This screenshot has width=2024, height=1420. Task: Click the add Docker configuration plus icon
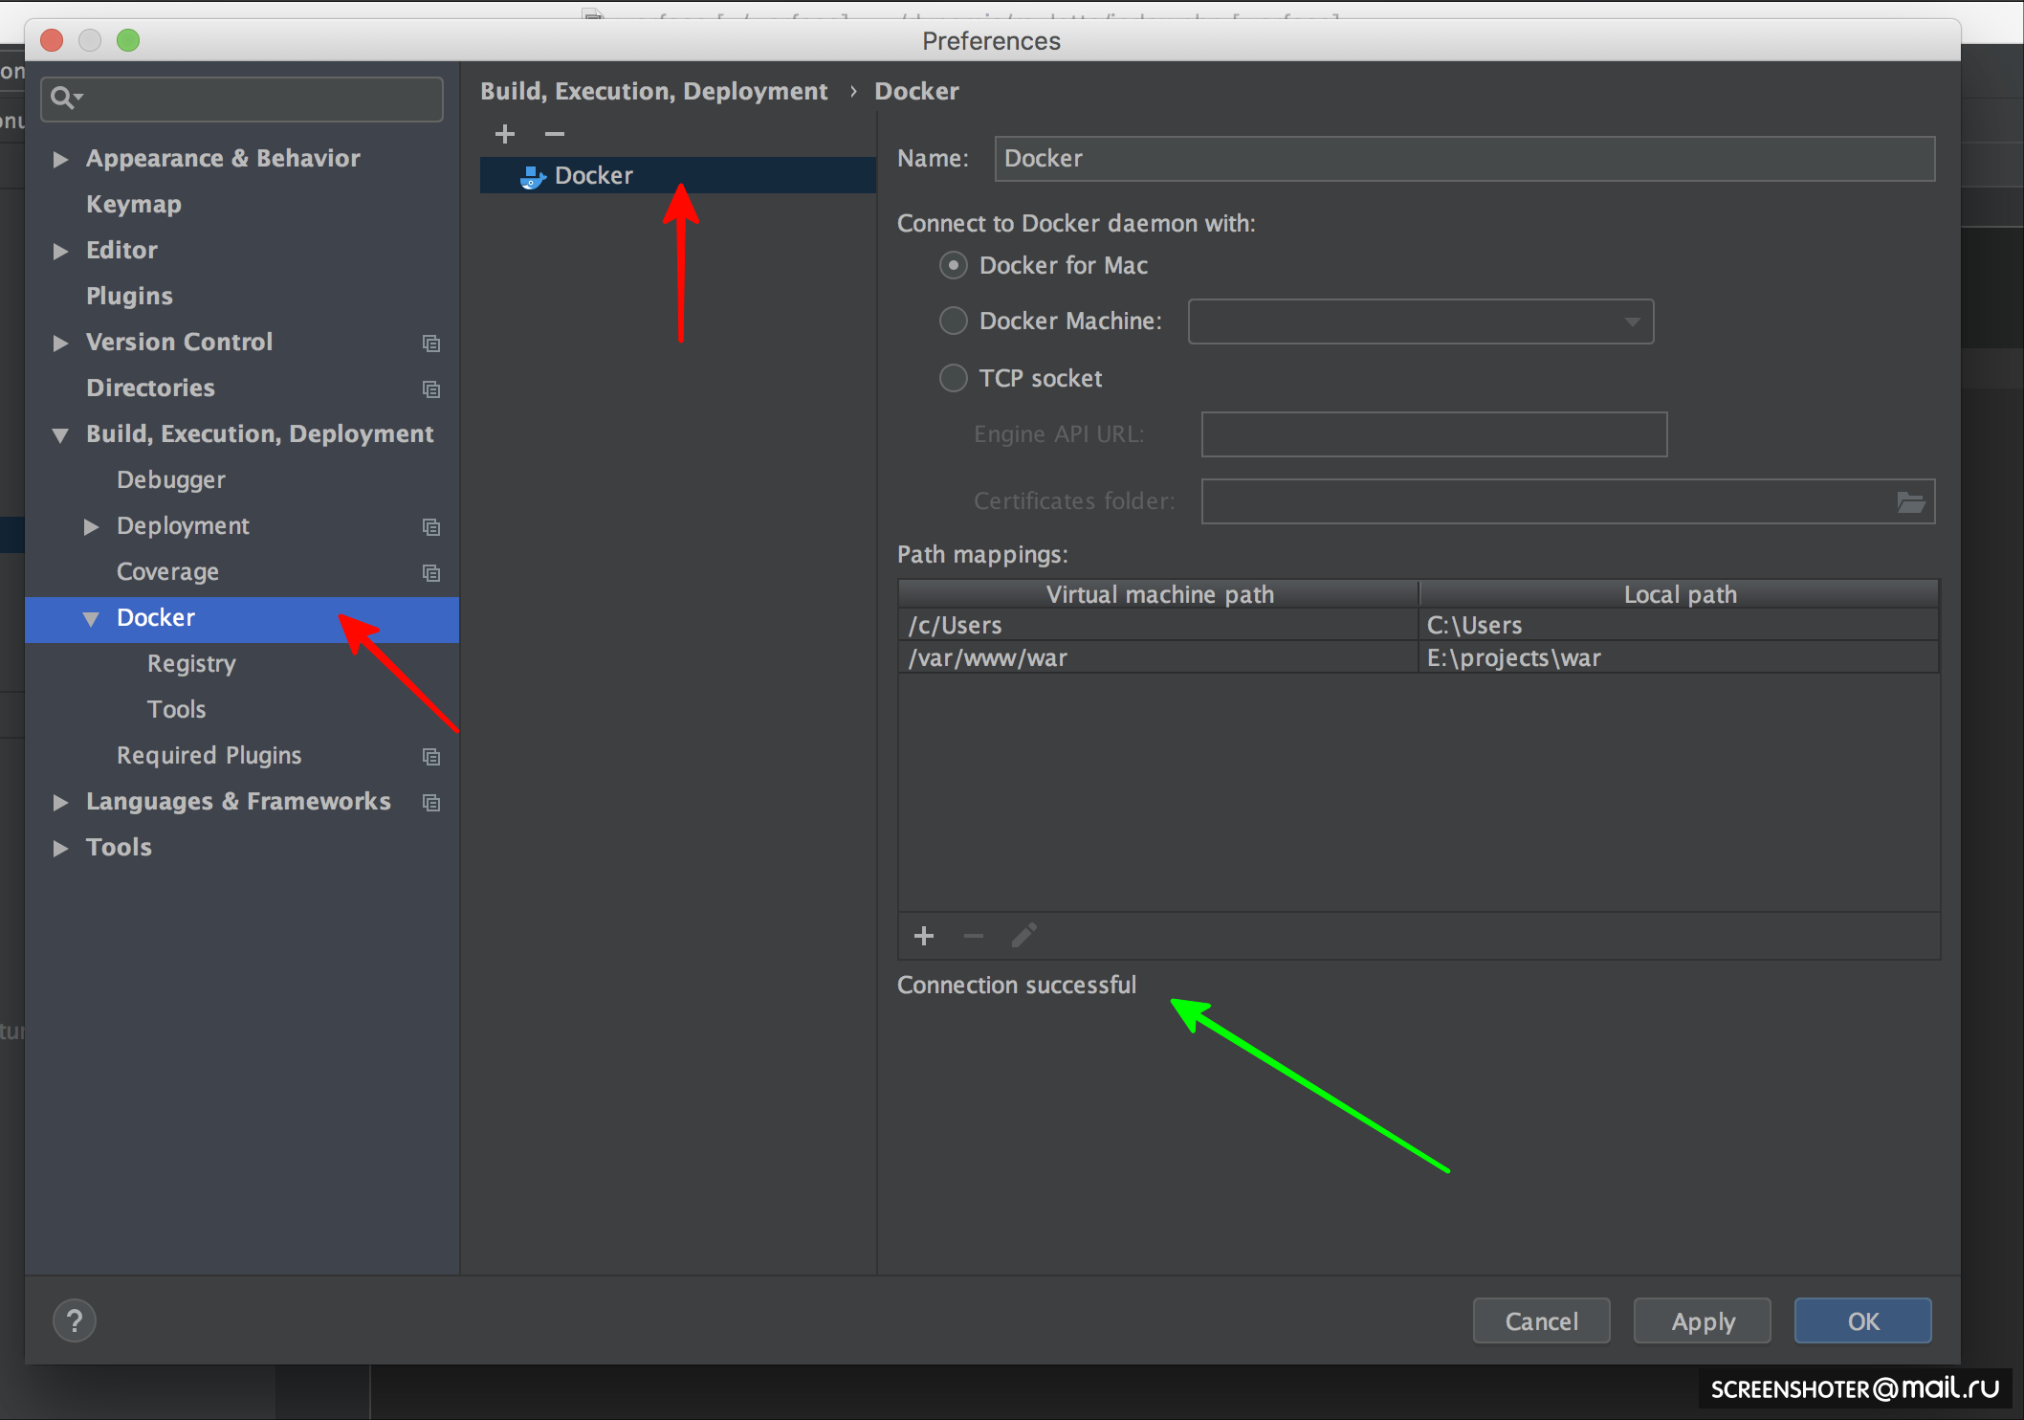505,134
